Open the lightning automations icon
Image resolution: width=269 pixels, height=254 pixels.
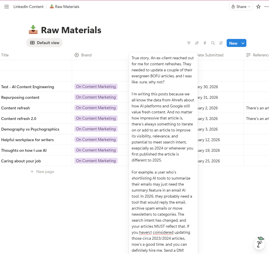(205, 43)
